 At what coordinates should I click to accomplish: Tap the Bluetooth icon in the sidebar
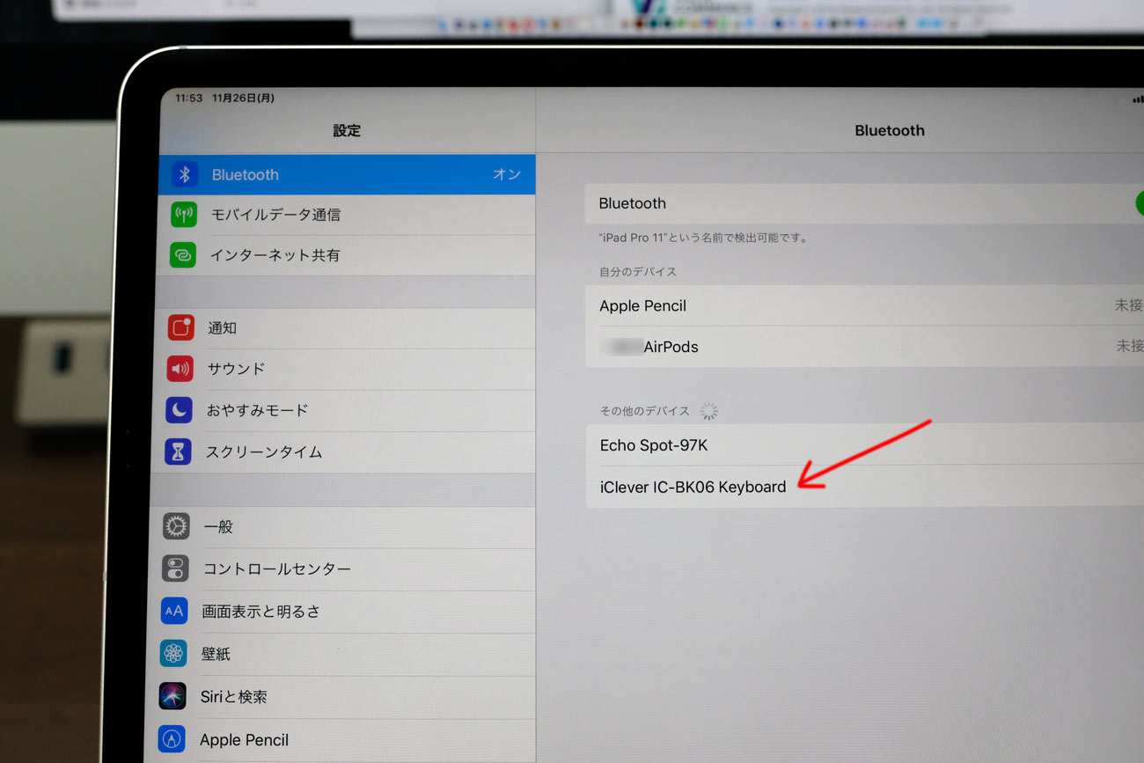tap(185, 174)
